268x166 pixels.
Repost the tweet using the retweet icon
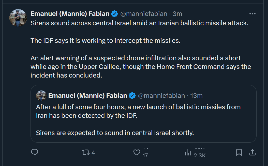click(x=85, y=153)
